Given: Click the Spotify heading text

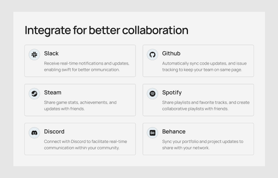Looking at the screenshot, I should (x=172, y=93).
